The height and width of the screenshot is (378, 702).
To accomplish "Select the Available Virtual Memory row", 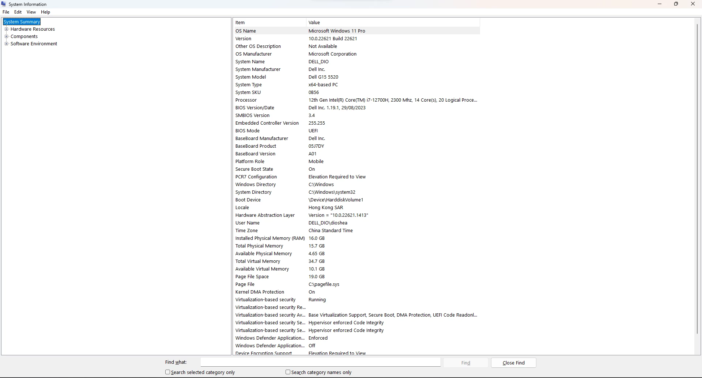I will (x=357, y=269).
